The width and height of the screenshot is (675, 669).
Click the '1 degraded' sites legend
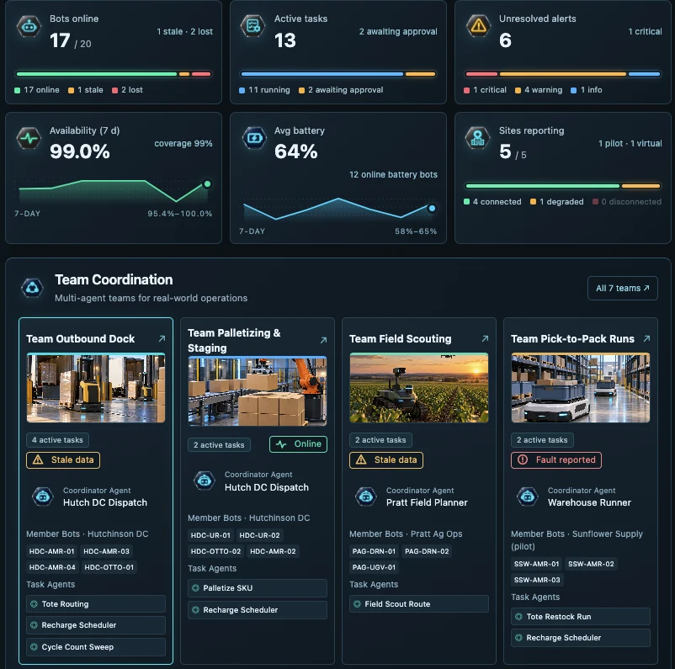click(556, 202)
